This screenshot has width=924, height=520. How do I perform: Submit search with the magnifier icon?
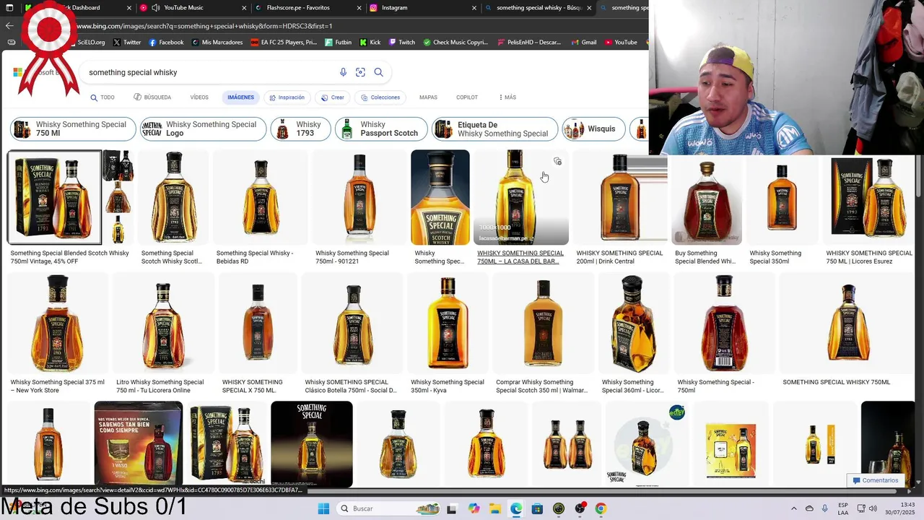(378, 72)
